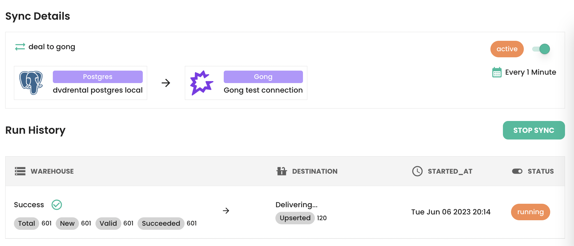This screenshot has height=246, width=574.
Task: Click the Status column toggle icon
Action: coord(517,171)
